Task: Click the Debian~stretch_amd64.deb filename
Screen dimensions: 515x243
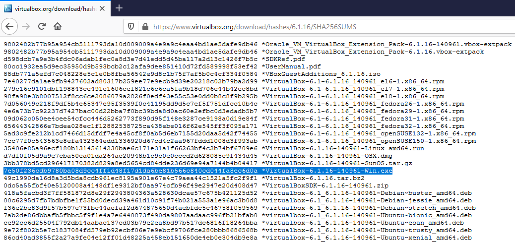Action: pos(369,208)
